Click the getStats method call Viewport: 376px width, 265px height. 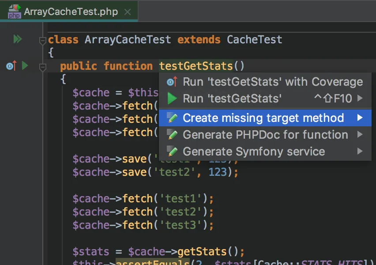202,252
